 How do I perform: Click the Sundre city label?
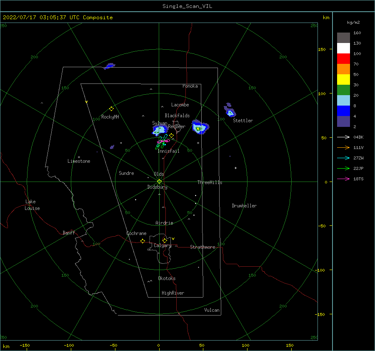click(x=126, y=173)
